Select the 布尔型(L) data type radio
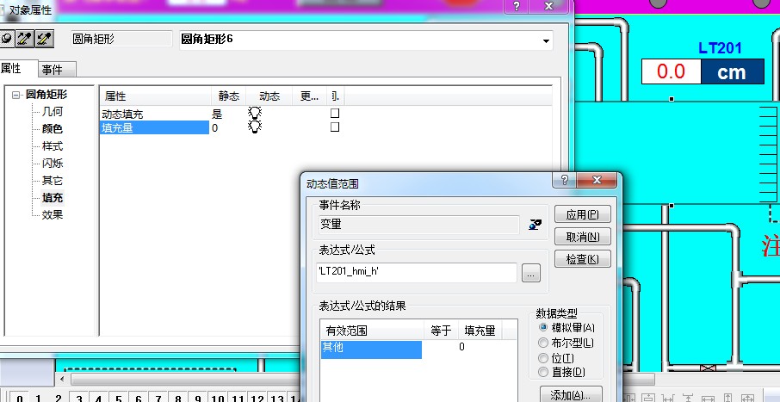This screenshot has height=402, width=780. tap(543, 343)
